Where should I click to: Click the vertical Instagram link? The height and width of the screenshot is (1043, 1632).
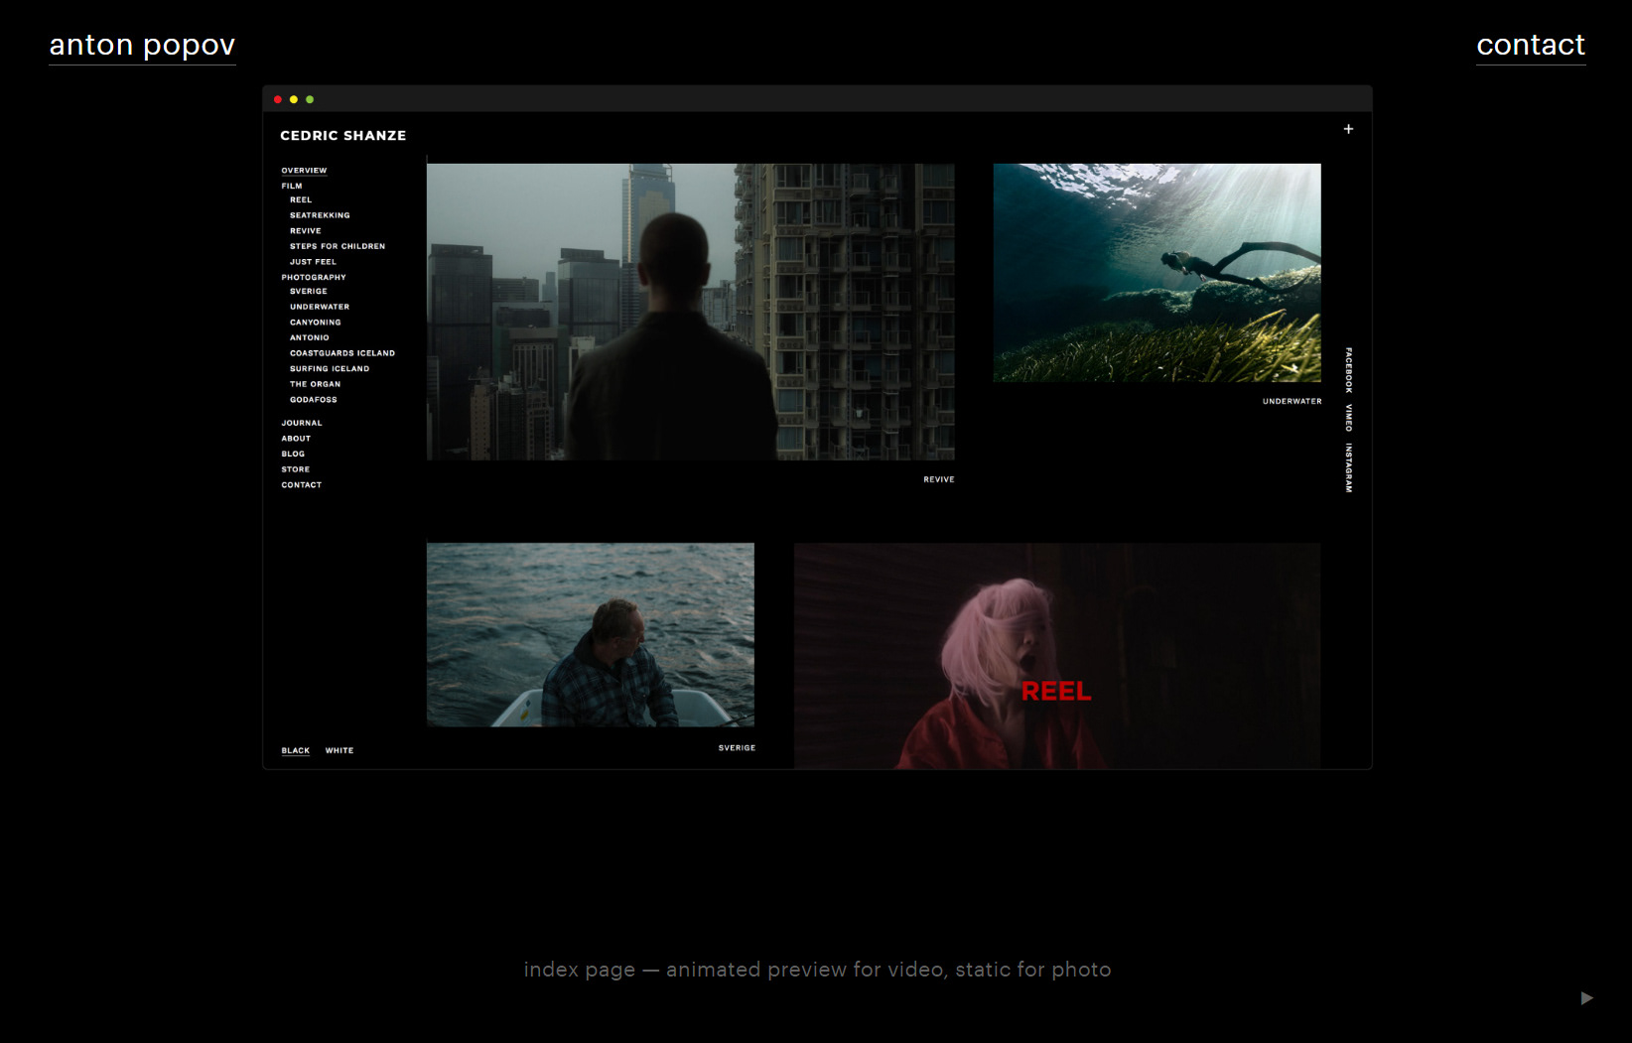(x=1348, y=467)
